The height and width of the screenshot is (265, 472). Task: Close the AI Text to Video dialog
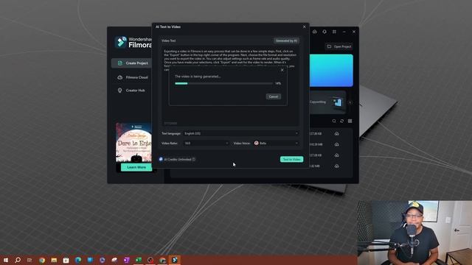coord(304,26)
